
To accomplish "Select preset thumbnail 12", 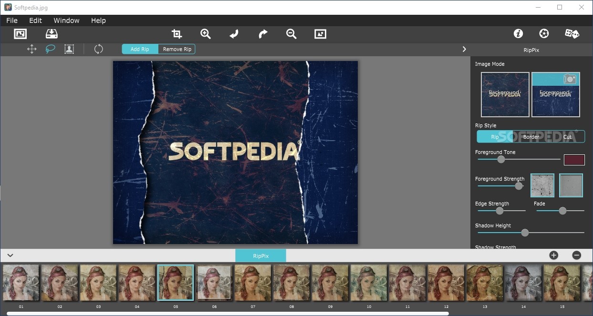I will [x=446, y=283].
